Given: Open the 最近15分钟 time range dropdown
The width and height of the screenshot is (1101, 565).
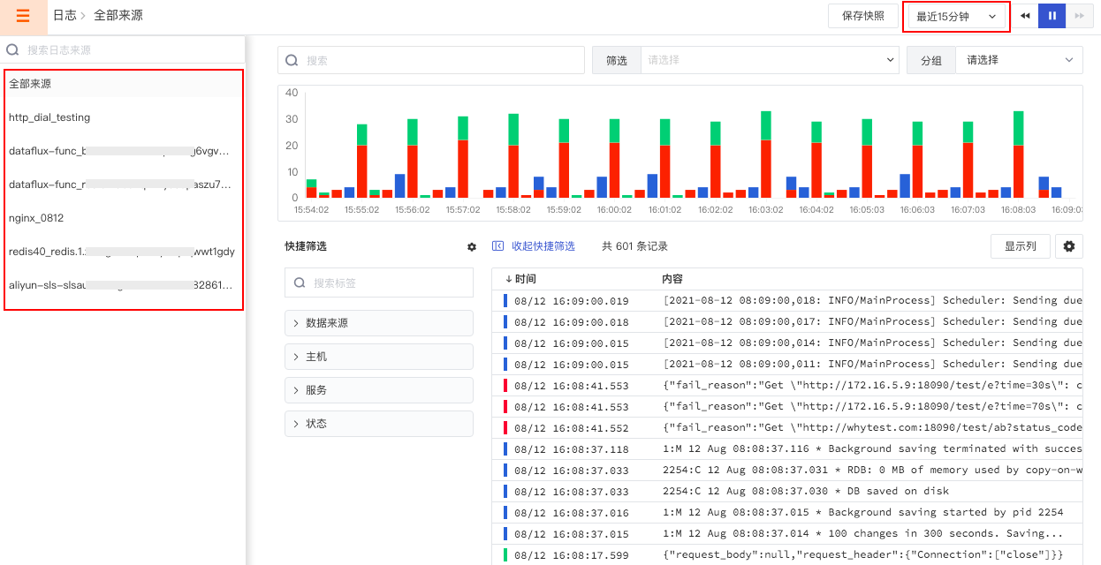Looking at the screenshot, I should point(957,17).
